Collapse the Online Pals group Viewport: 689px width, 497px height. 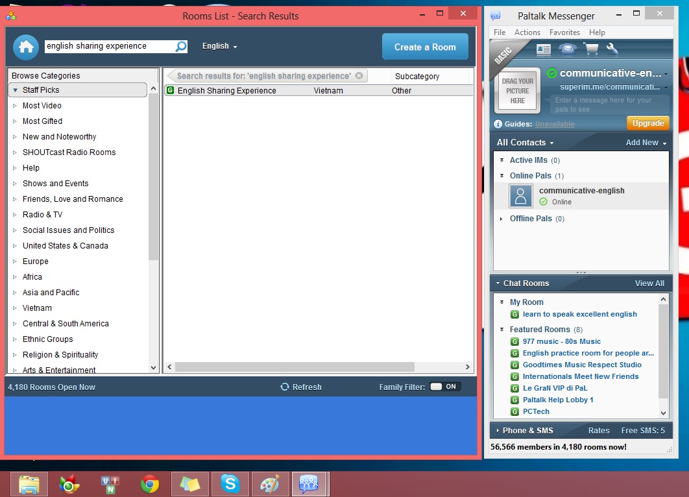click(502, 176)
